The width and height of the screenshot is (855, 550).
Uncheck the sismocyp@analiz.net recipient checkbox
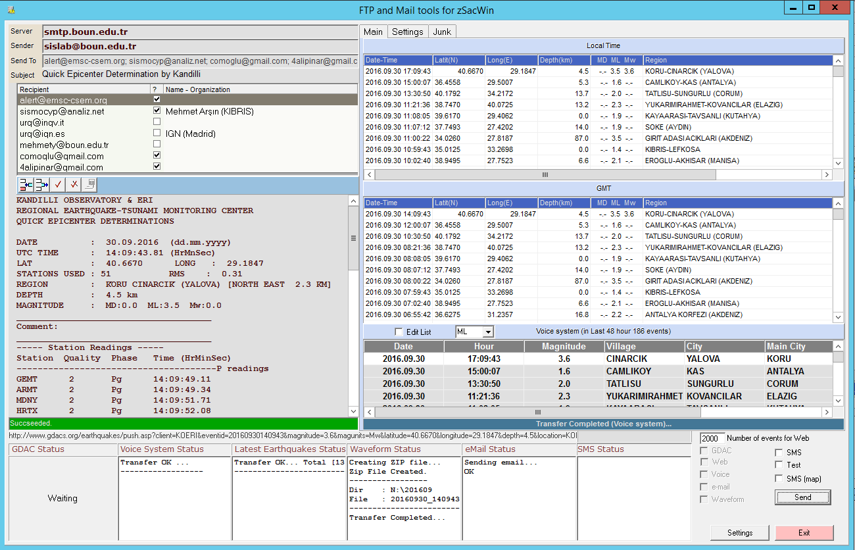[157, 111]
